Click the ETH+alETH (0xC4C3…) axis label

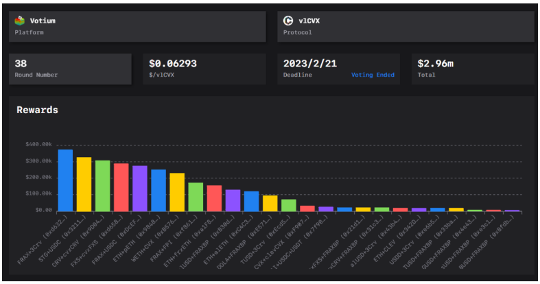coord(228,239)
